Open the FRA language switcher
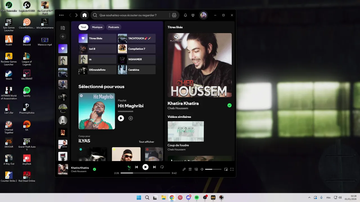 [328, 198]
